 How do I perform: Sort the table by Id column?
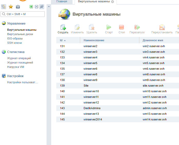(x=63, y=40)
